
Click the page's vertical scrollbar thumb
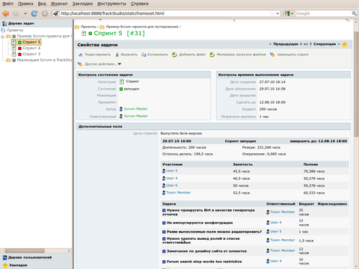point(356,84)
